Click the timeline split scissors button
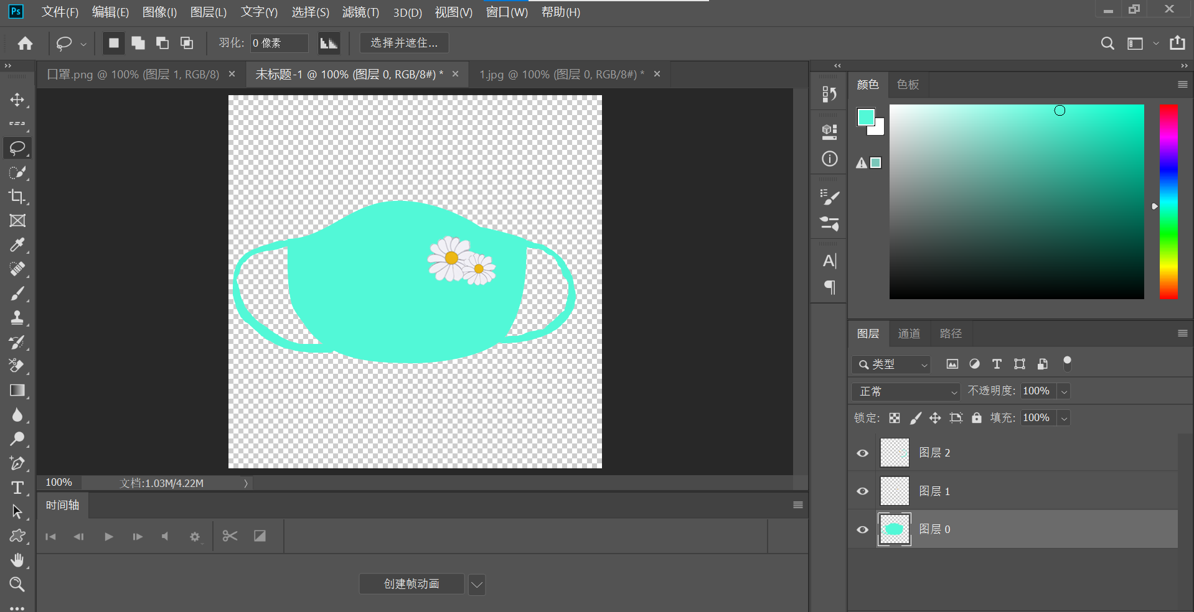1194x612 pixels. point(230,536)
